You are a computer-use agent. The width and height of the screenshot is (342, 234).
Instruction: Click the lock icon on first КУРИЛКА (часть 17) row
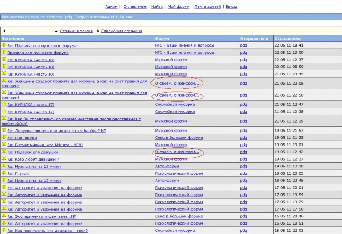pos(4,104)
